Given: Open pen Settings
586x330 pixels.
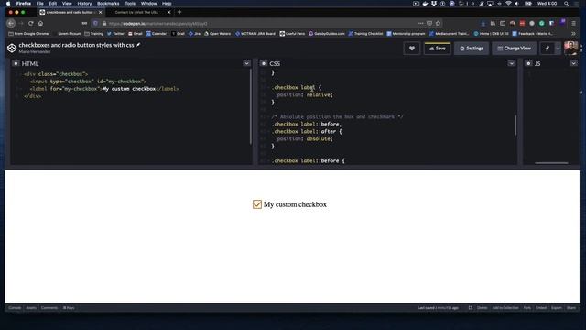Looking at the screenshot, I should [x=472, y=49].
